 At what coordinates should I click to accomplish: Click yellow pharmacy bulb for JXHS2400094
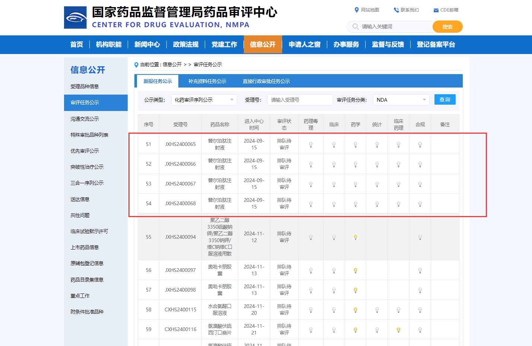tap(356, 237)
